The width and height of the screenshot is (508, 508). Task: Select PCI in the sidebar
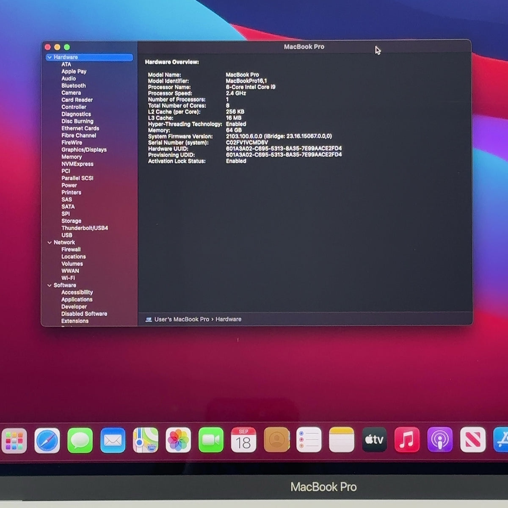coord(66,171)
